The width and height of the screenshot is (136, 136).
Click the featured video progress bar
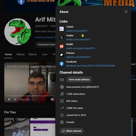point(31,96)
